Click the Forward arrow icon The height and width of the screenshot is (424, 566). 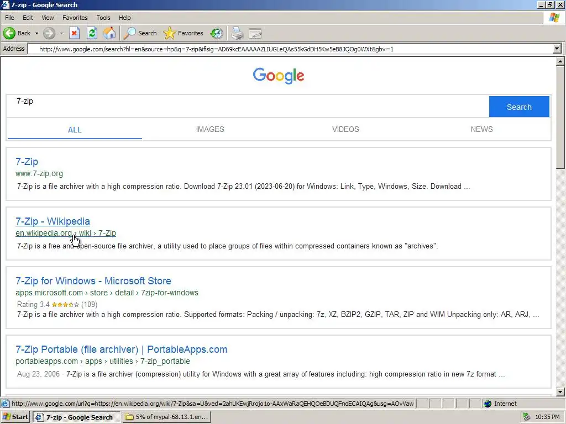click(x=49, y=33)
